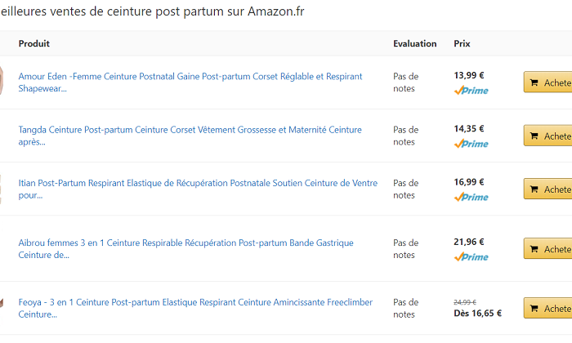
Task: Open the Amour Eden Ceinture Postnatal product link
Action: click(x=190, y=82)
